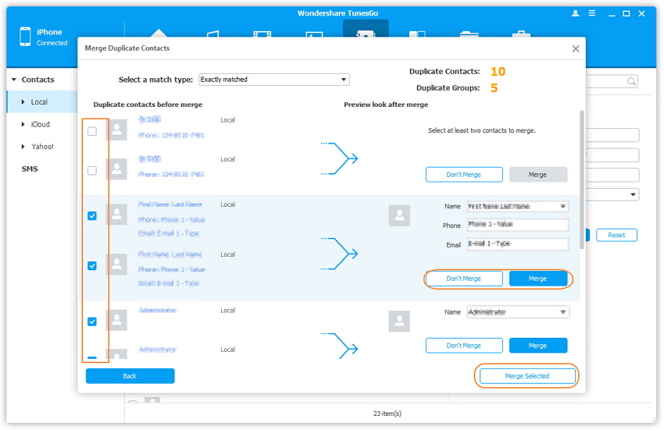Uncheck the first Administrator contact checkbox
This screenshot has width=664, height=430.
coord(92,322)
